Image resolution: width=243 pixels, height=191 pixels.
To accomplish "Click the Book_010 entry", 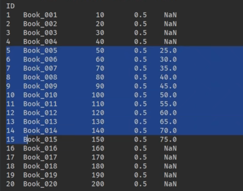I will tap(40, 95).
